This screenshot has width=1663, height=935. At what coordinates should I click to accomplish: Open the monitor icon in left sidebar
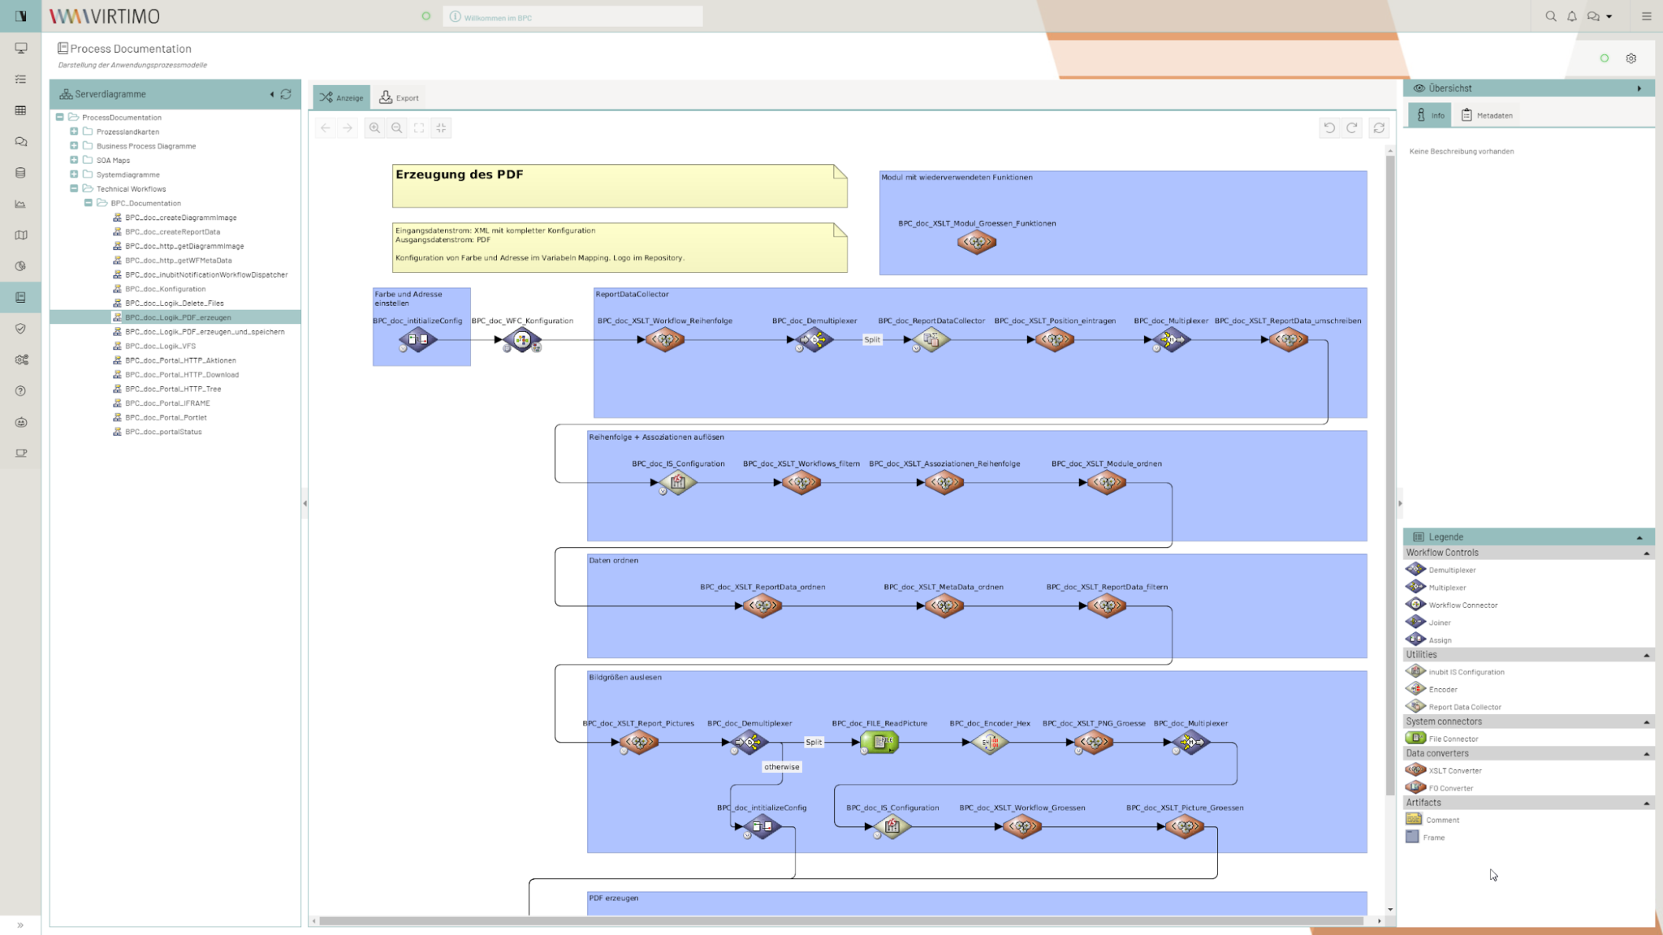pos(21,48)
